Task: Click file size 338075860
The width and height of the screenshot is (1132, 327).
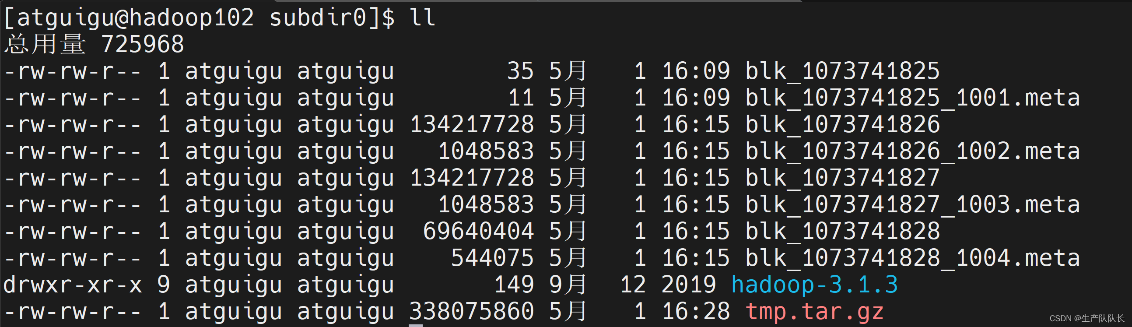Action: click(x=472, y=312)
